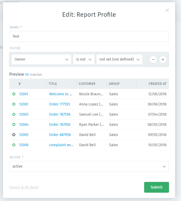The height and width of the screenshot is (201, 181).
Task: Click the date 08/05/2018
Action: [x=157, y=125]
